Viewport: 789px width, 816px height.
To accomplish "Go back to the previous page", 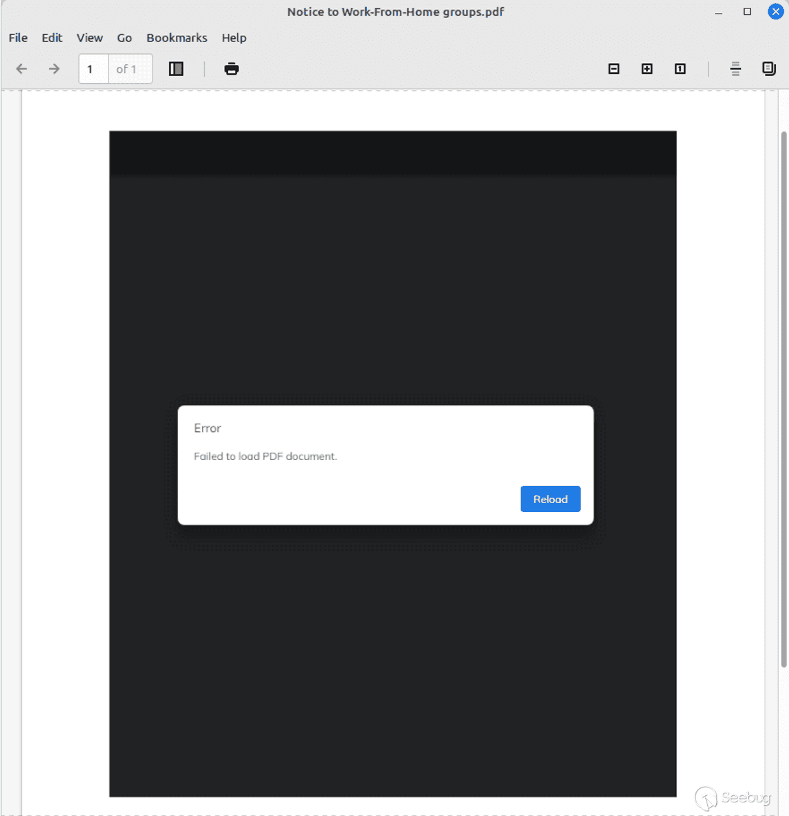I will [21, 68].
